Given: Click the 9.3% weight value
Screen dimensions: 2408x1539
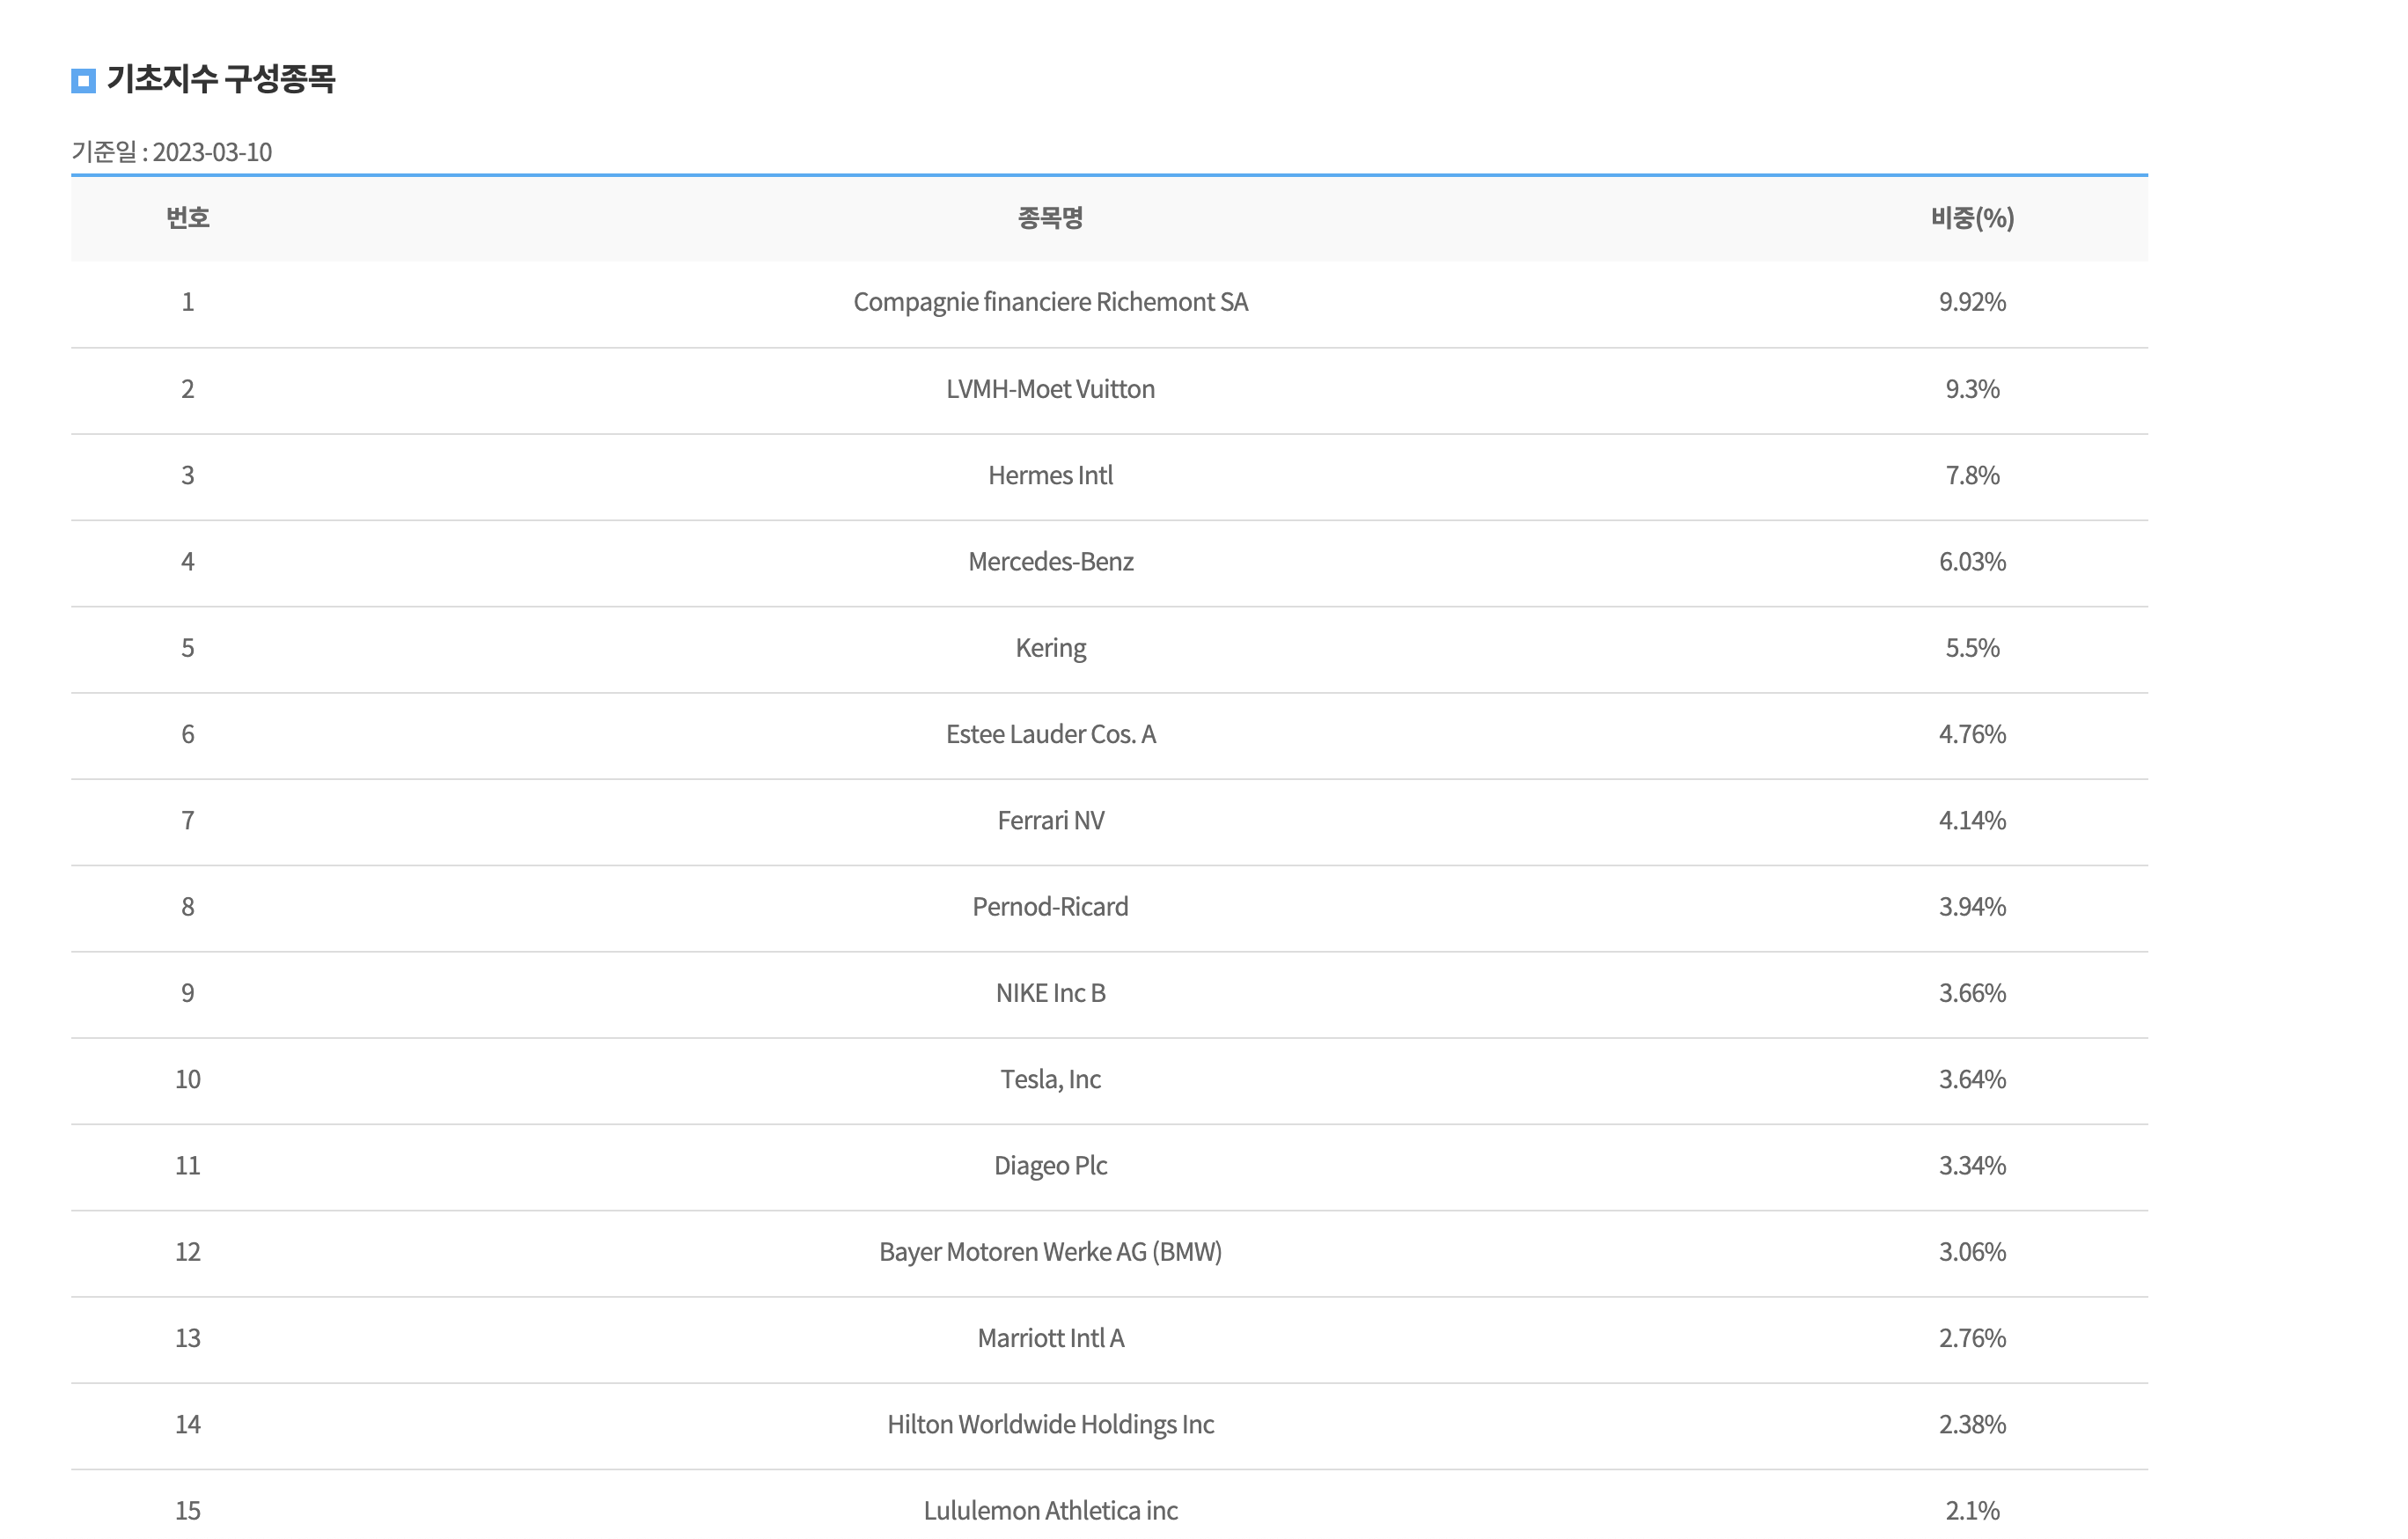Looking at the screenshot, I should 1972,389.
